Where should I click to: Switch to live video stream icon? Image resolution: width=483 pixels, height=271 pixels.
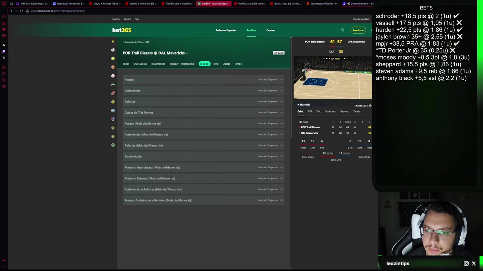pyautogui.click(x=331, y=51)
